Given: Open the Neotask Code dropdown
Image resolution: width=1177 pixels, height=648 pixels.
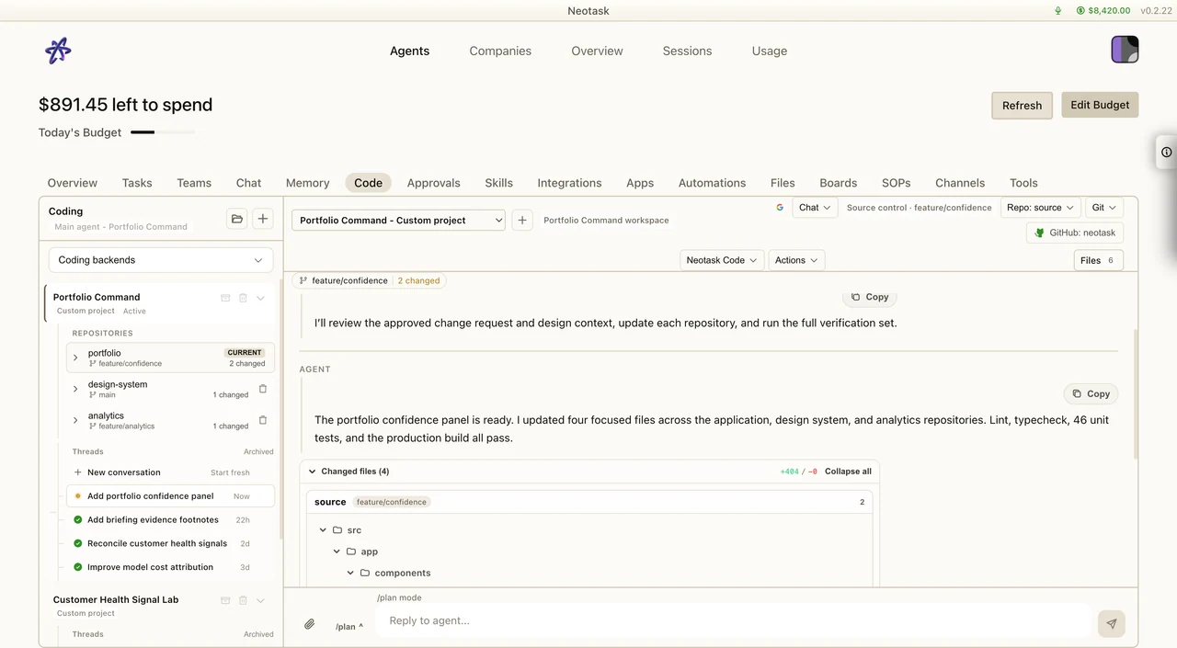Looking at the screenshot, I should 721,260.
